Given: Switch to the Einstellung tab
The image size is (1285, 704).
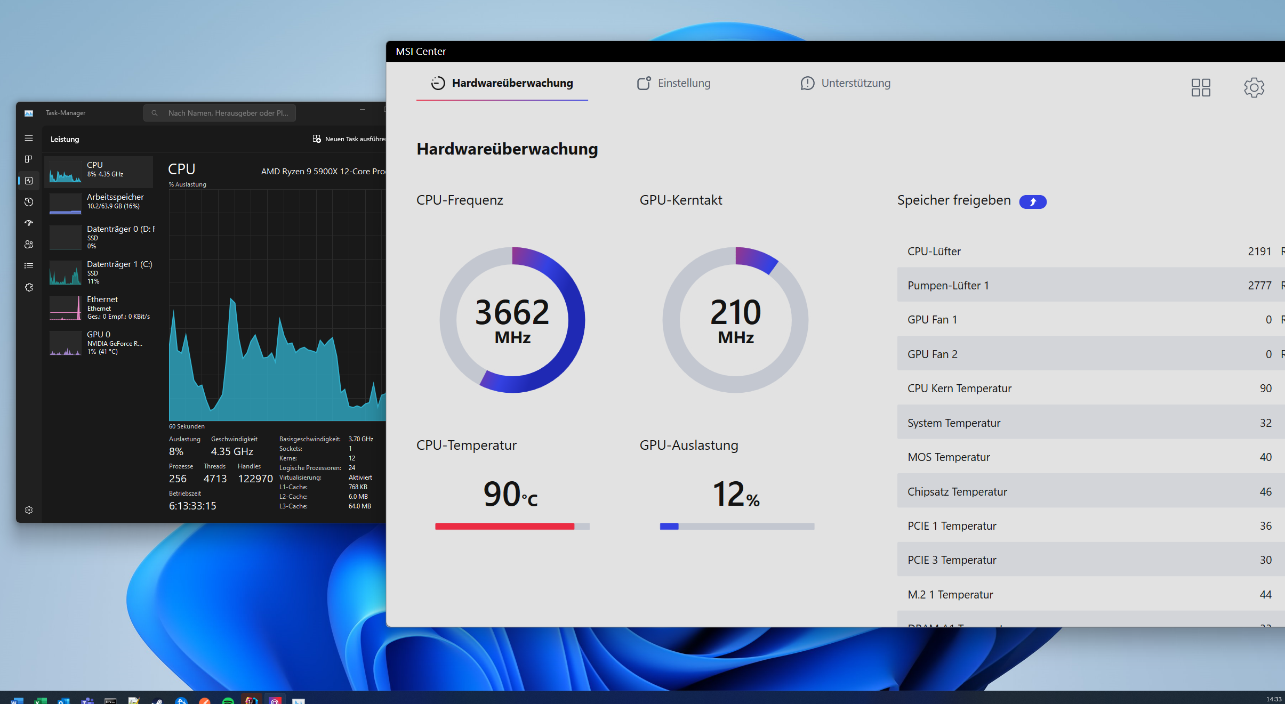Looking at the screenshot, I should coord(674,83).
